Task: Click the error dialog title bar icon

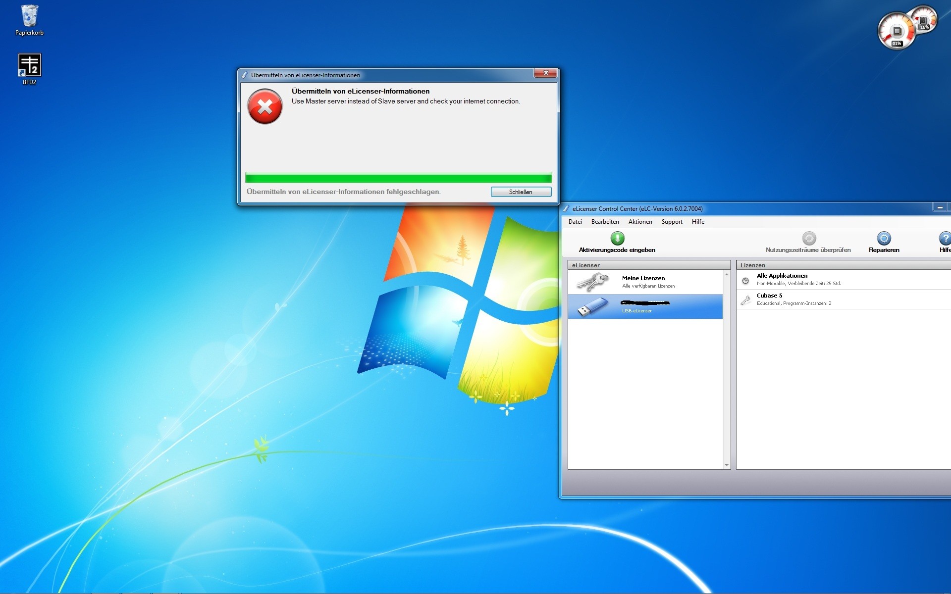Action: tap(244, 75)
